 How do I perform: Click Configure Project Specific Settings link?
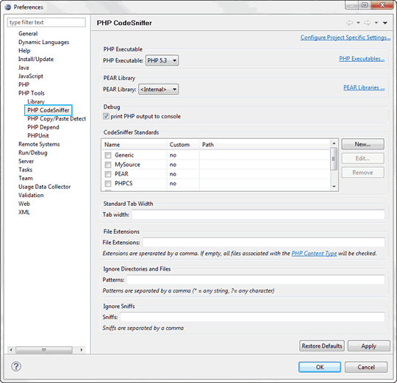346,37
